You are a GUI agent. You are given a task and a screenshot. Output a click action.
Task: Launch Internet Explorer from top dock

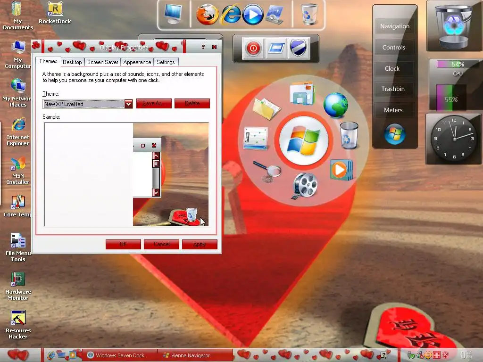coord(231,14)
